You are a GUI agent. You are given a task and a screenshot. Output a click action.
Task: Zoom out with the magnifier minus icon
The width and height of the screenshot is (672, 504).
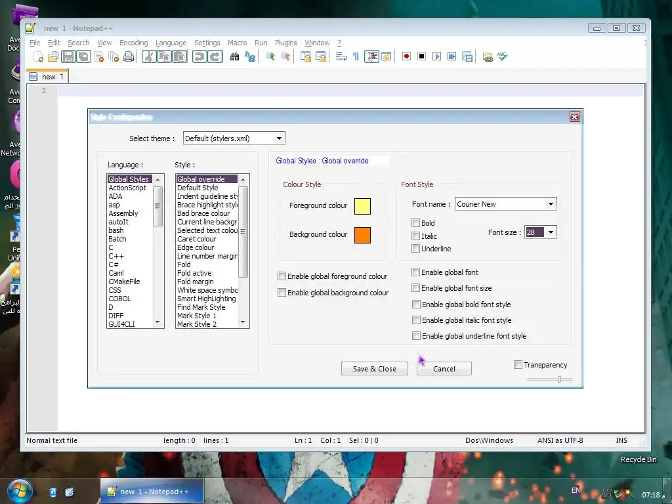tap(285, 56)
